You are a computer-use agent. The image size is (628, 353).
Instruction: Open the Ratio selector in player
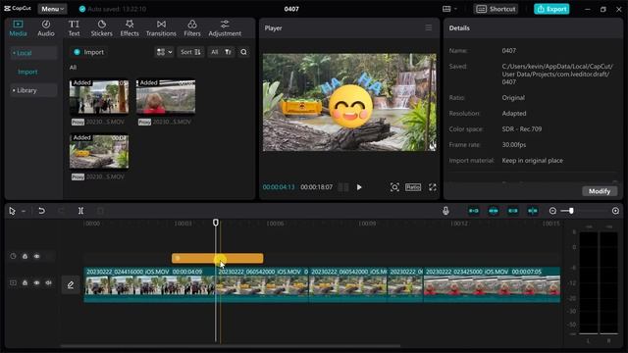pyautogui.click(x=413, y=187)
